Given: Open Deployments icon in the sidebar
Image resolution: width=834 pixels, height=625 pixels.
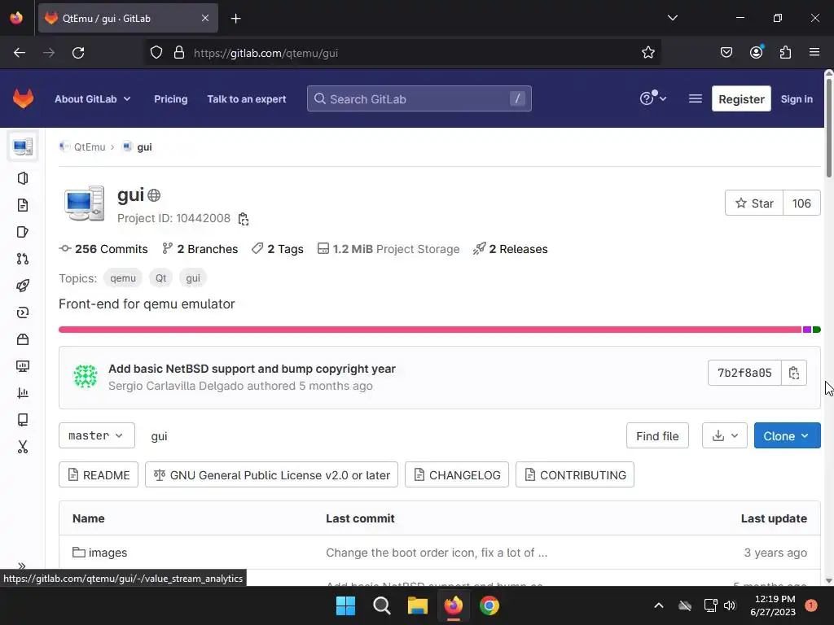Looking at the screenshot, I should point(23,312).
